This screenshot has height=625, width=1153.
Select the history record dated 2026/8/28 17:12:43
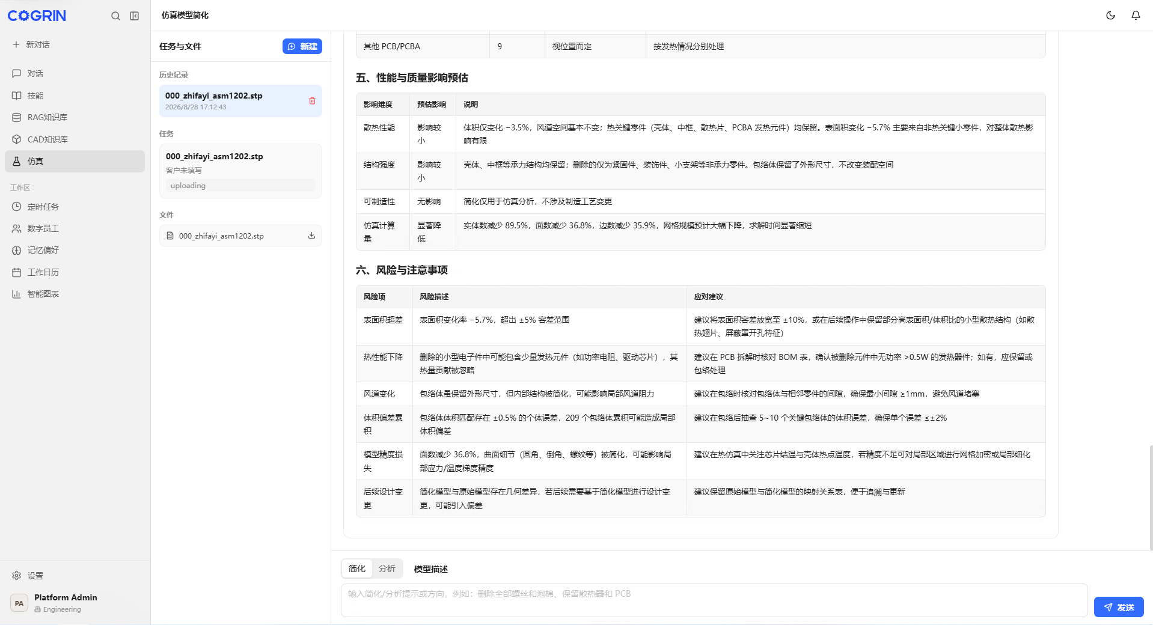tap(240, 101)
